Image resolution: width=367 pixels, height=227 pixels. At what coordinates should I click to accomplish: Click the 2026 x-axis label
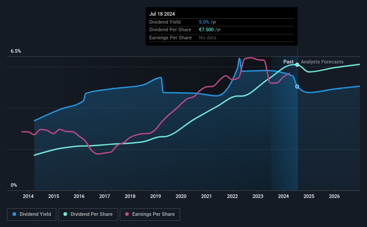[x=334, y=196]
